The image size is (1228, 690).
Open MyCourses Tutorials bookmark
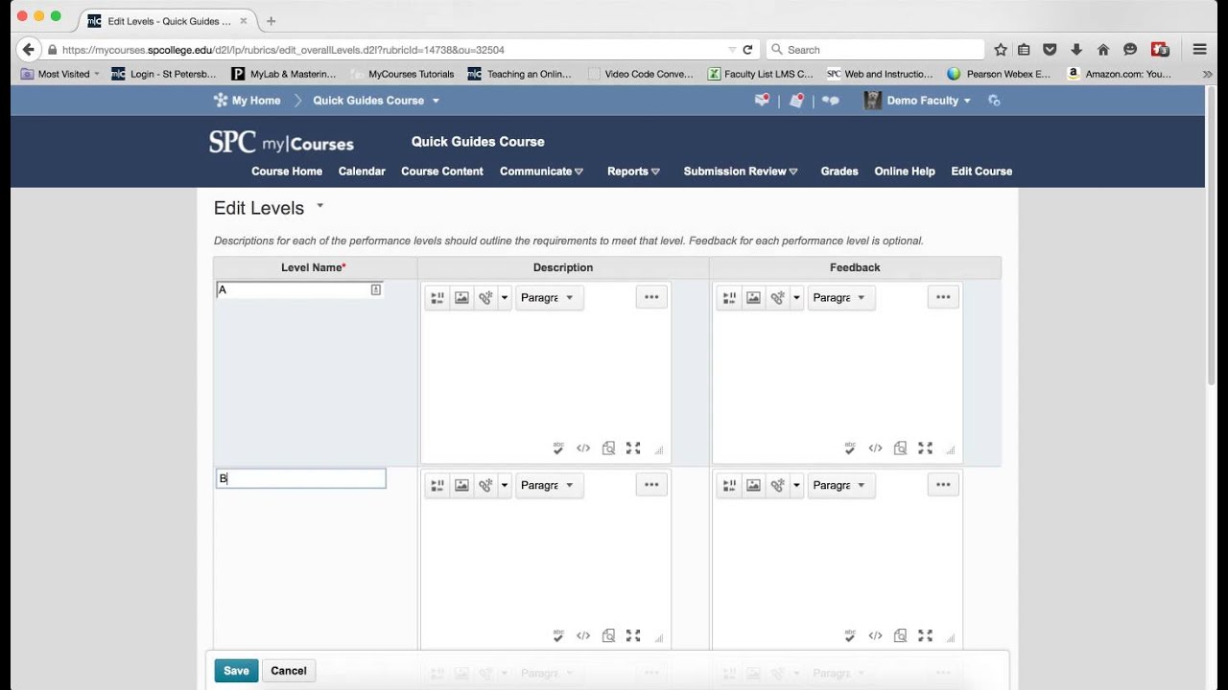point(403,74)
